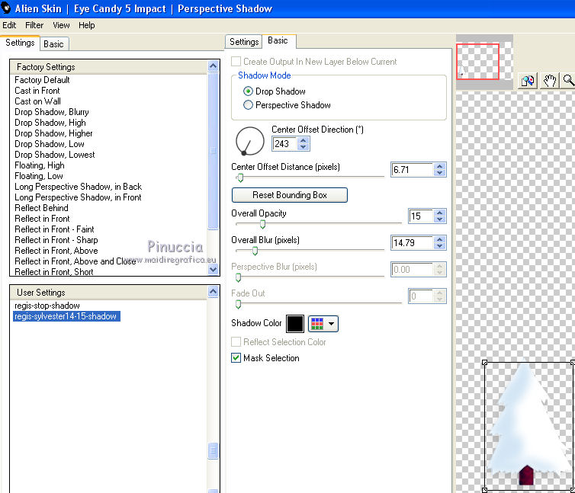Image resolution: width=575 pixels, height=493 pixels.
Task: Open the Help menu
Action: pyautogui.click(x=86, y=25)
